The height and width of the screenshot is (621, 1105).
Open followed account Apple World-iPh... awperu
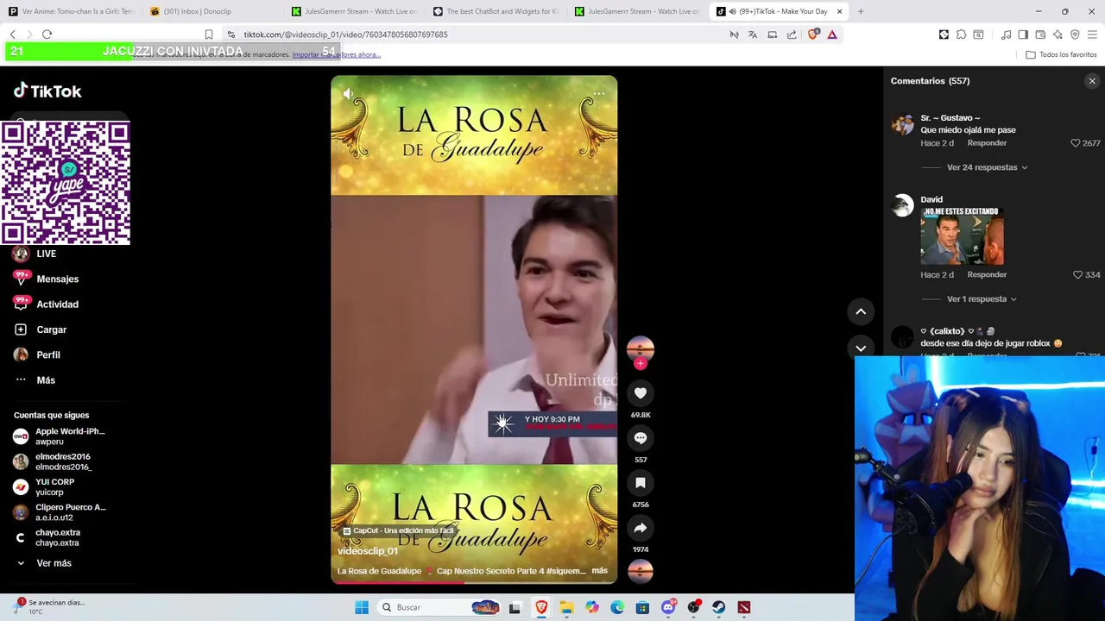[x=60, y=436]
